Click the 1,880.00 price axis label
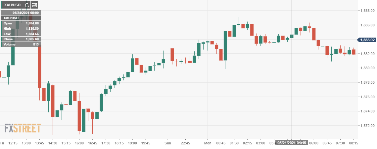Image resolution: width=377 pixels, height=149 pixels. [368, 68]
